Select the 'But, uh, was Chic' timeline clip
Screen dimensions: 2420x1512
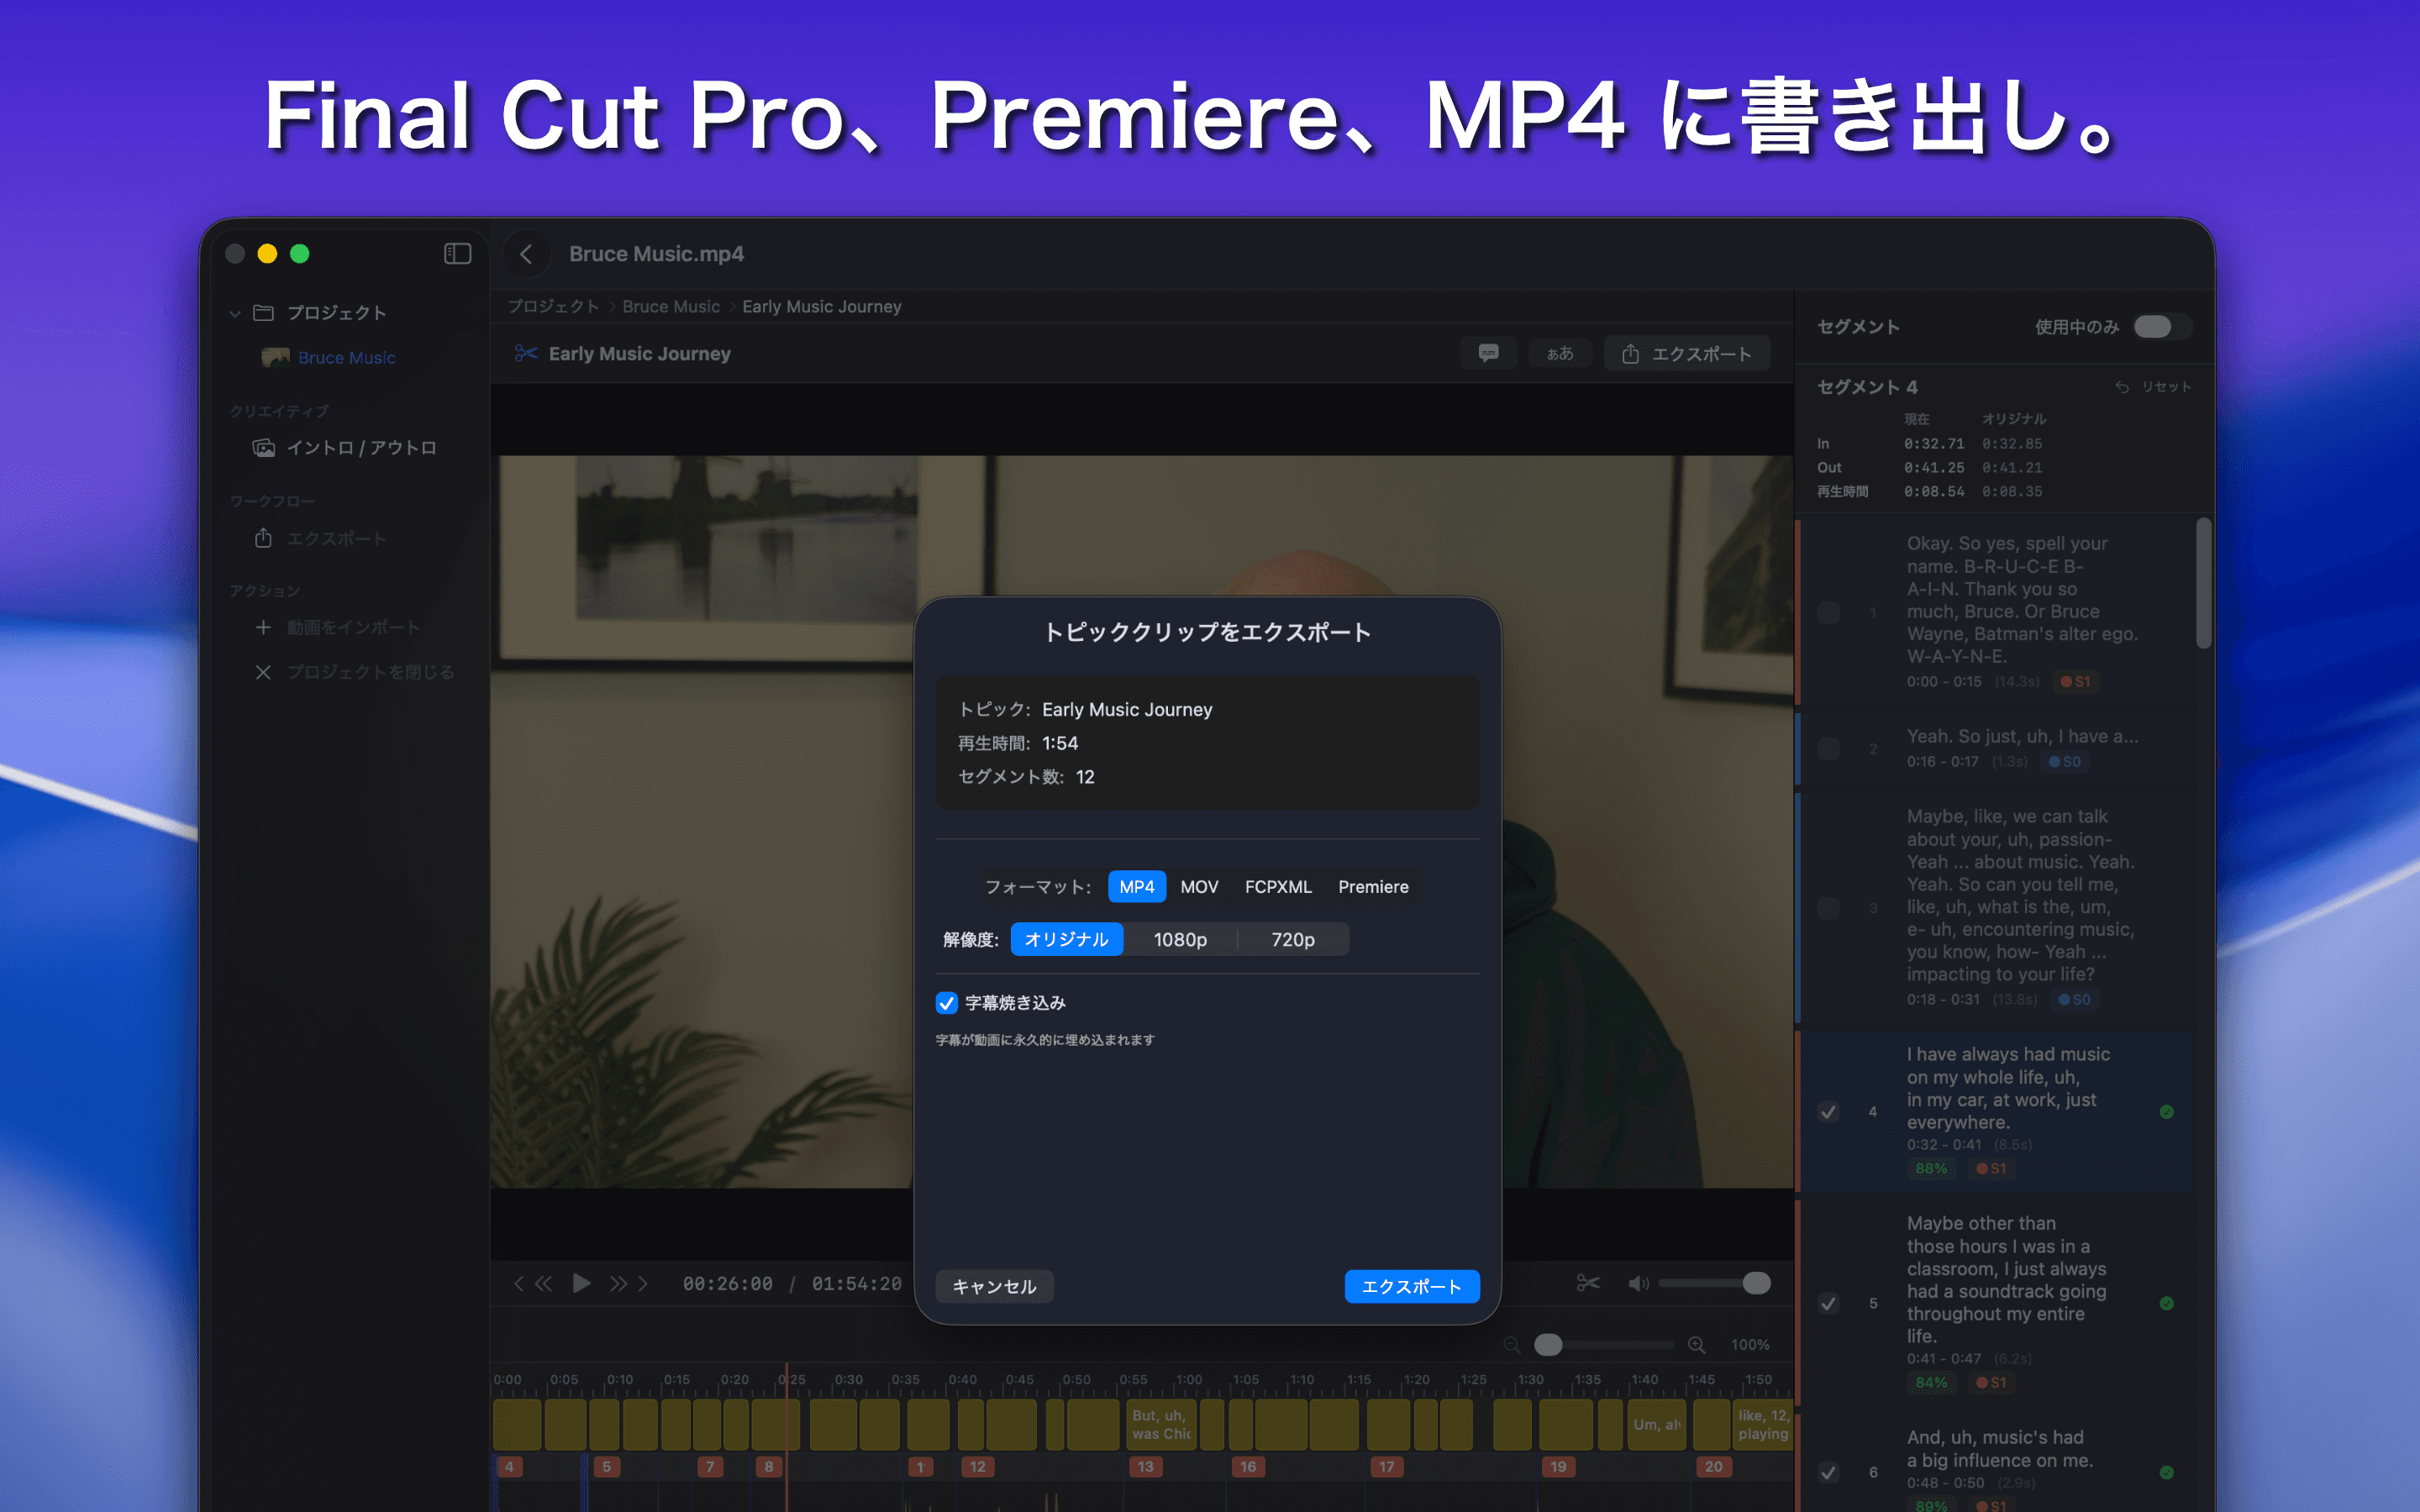coord(1160,1425)
